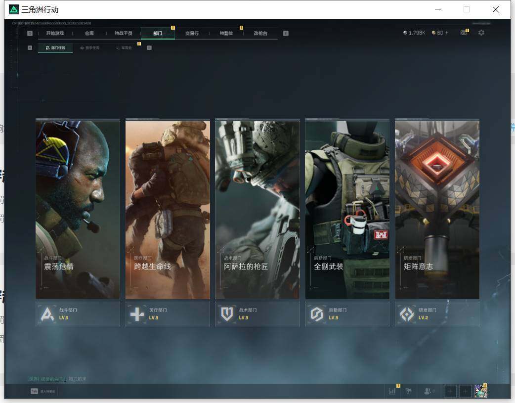
Task: Click the expand icon on 震荡危情 card
Action: [x=41, y=250]
